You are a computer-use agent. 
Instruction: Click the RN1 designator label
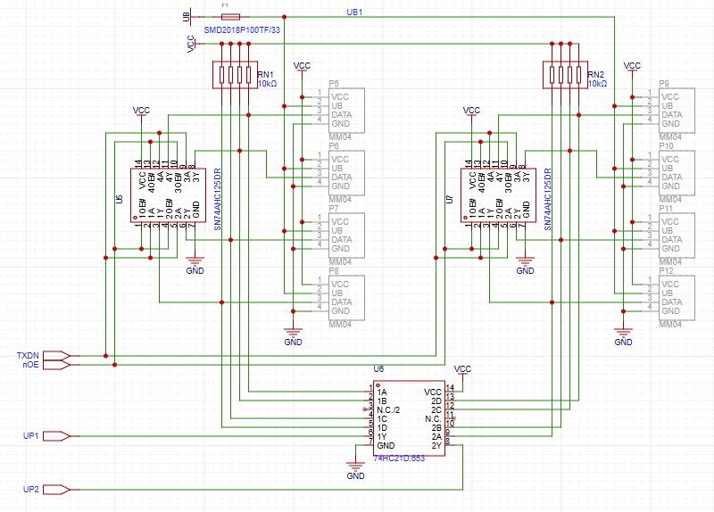click(266, 75)
